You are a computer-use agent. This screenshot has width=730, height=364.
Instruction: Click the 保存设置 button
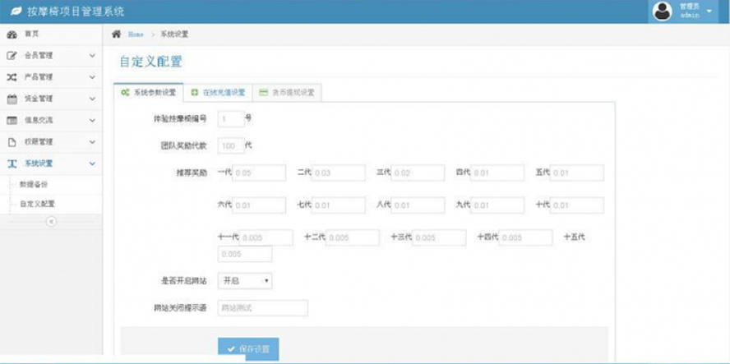tap(248, 349)
